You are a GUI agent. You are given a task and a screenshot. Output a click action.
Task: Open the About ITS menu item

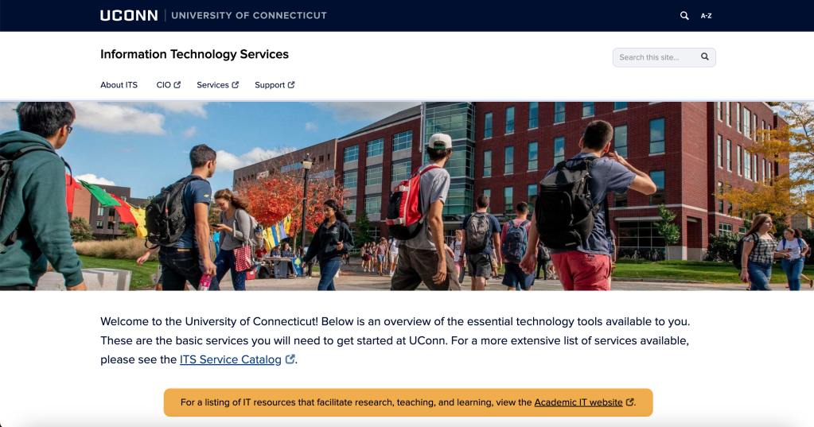click(119, 85)
